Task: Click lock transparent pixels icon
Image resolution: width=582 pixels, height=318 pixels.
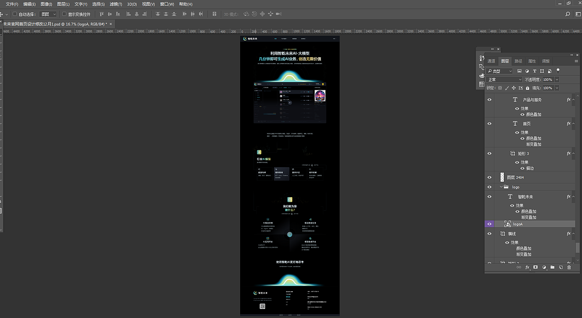Action: 500,88
